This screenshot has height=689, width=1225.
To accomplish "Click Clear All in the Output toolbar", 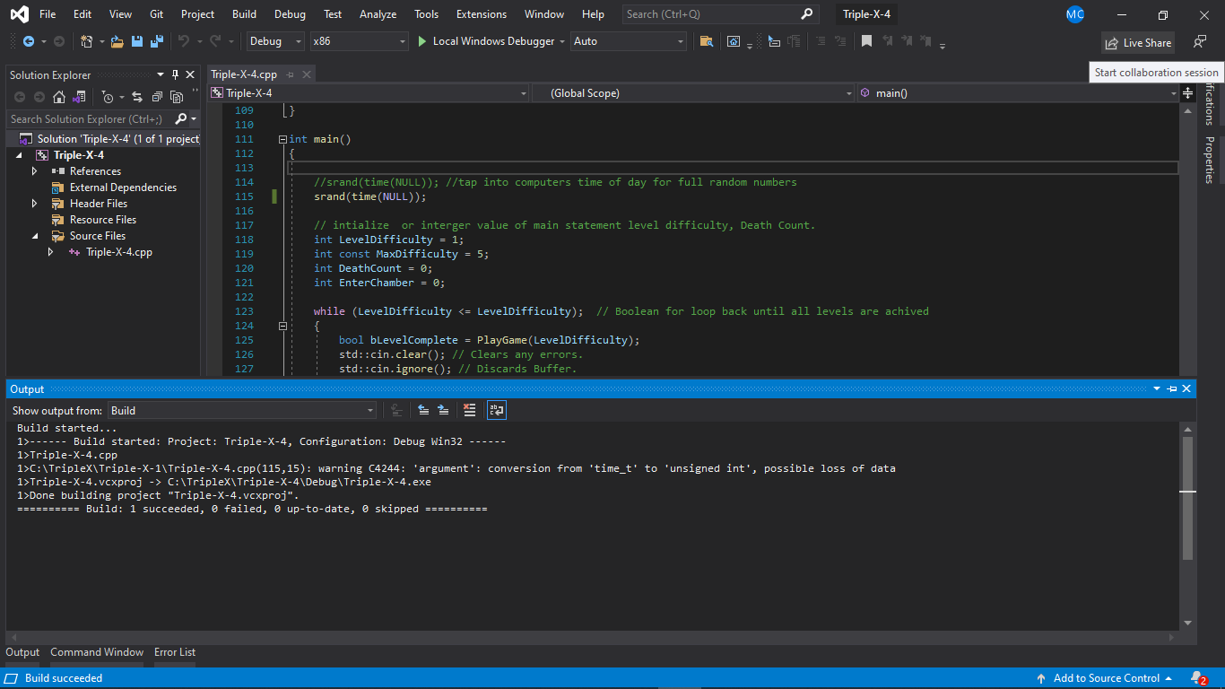I will [469, 410].
